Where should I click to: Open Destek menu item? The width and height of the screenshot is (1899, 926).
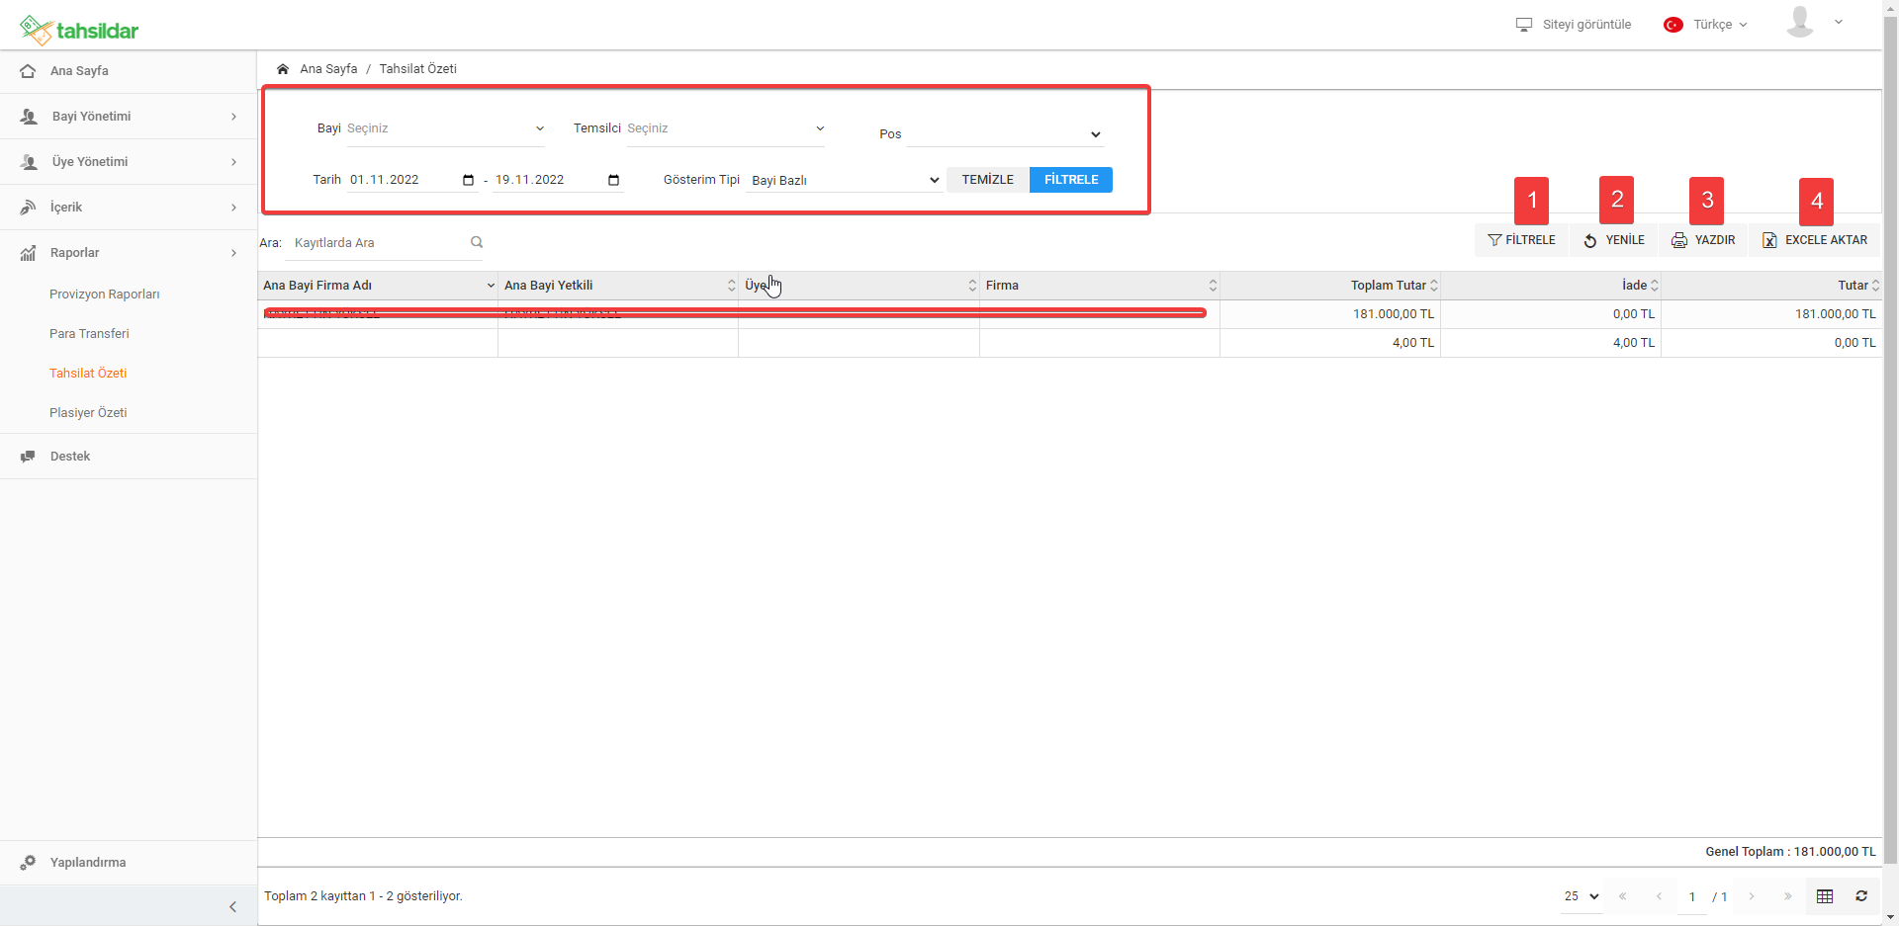tap(129, 457)
